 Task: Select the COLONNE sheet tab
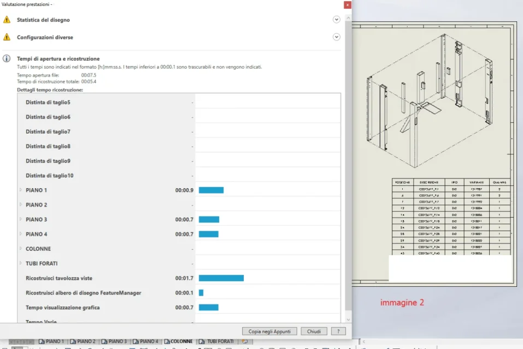179,341
